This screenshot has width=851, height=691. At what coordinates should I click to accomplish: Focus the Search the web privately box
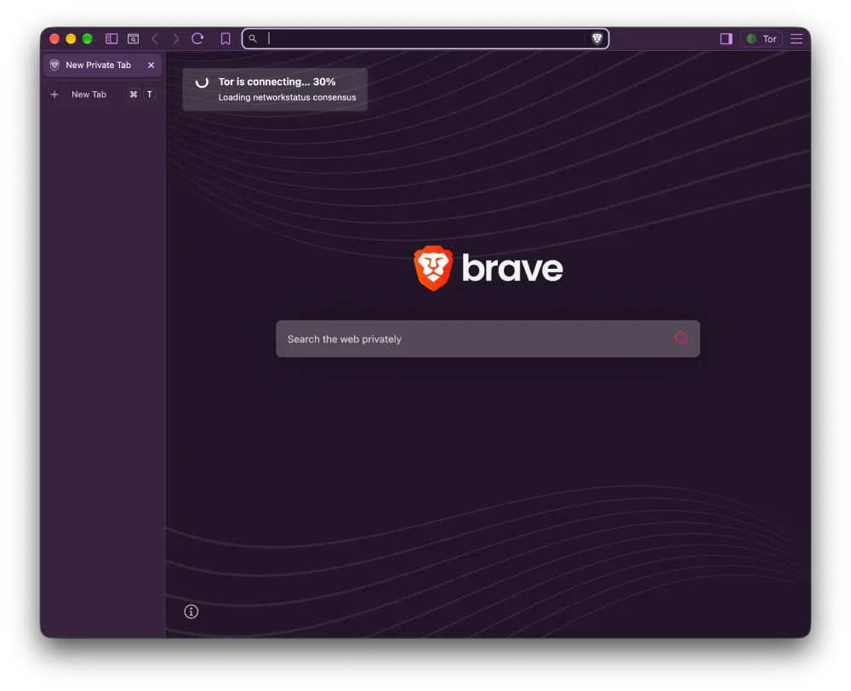coord(488,339)
